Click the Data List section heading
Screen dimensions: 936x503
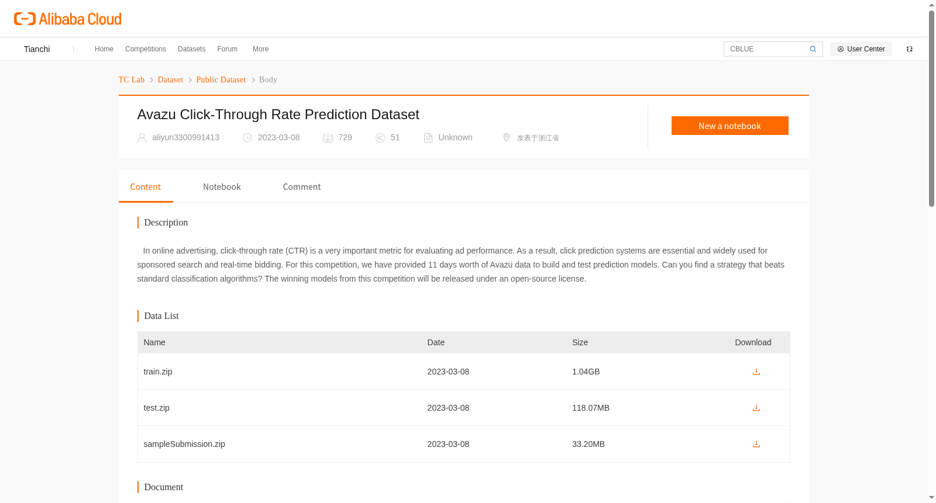pos(161,316)
